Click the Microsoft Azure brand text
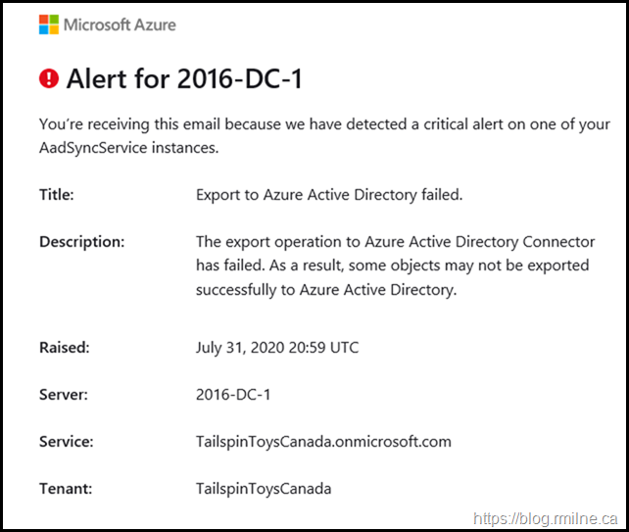This screenshot has height=532, width=629. pyautogui.click(x=120, y=24)
